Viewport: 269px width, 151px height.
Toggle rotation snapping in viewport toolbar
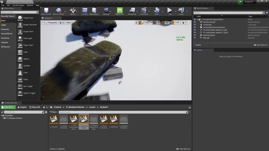(x=163, y=23)
